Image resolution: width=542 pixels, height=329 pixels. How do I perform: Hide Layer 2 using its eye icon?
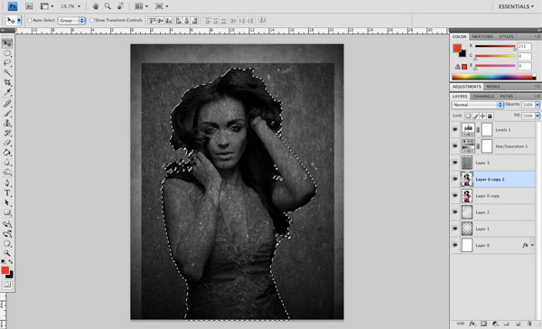point(455,212)
